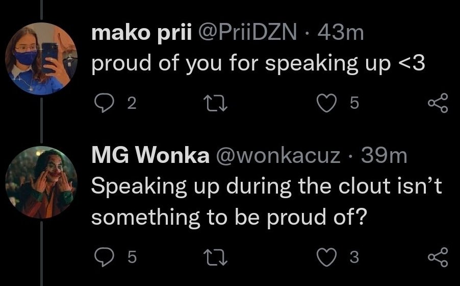Screen dimensions: 460x286
Task: Share mako prii's tweet
Action: 438,103
